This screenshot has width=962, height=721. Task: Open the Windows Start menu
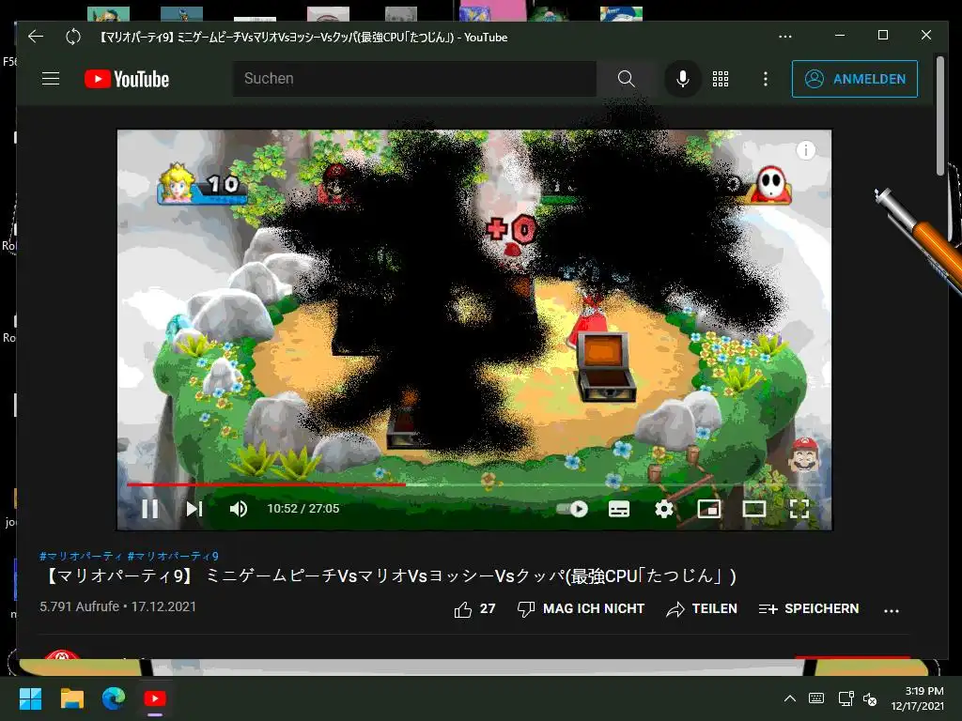pos(30,698)
